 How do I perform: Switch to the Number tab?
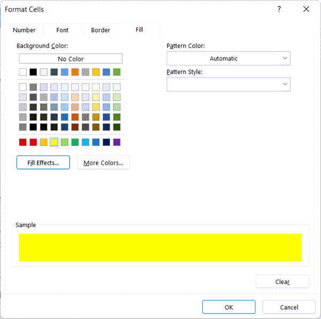[24, 30]
